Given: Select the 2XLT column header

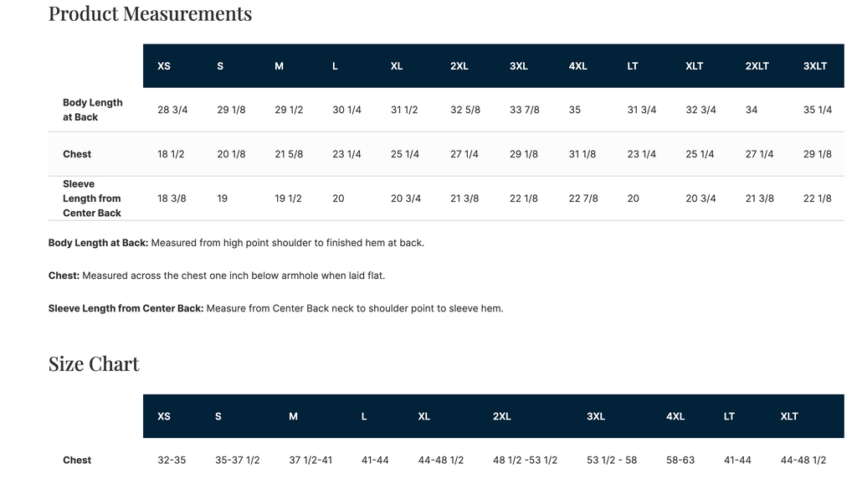Looking at the screenshot, I should click(757, 66).
